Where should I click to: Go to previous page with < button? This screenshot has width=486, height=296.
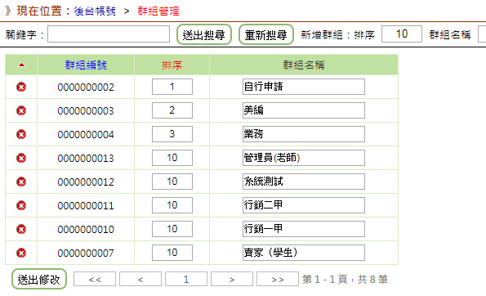(x=140, y=279)
